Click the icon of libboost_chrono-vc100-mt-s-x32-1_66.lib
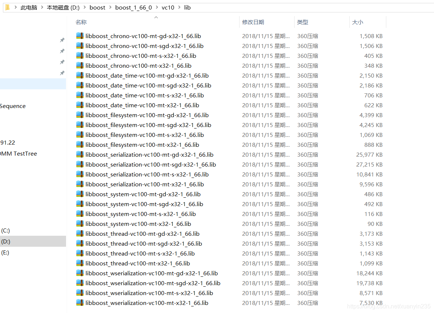 [x=80, y=56]
